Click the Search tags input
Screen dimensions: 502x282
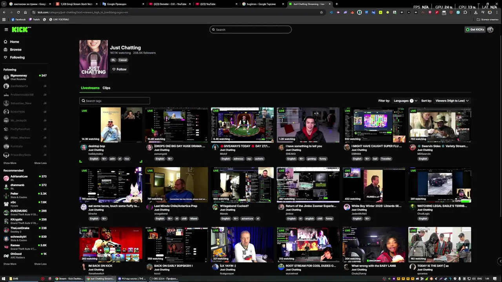(x=115, y=101)
